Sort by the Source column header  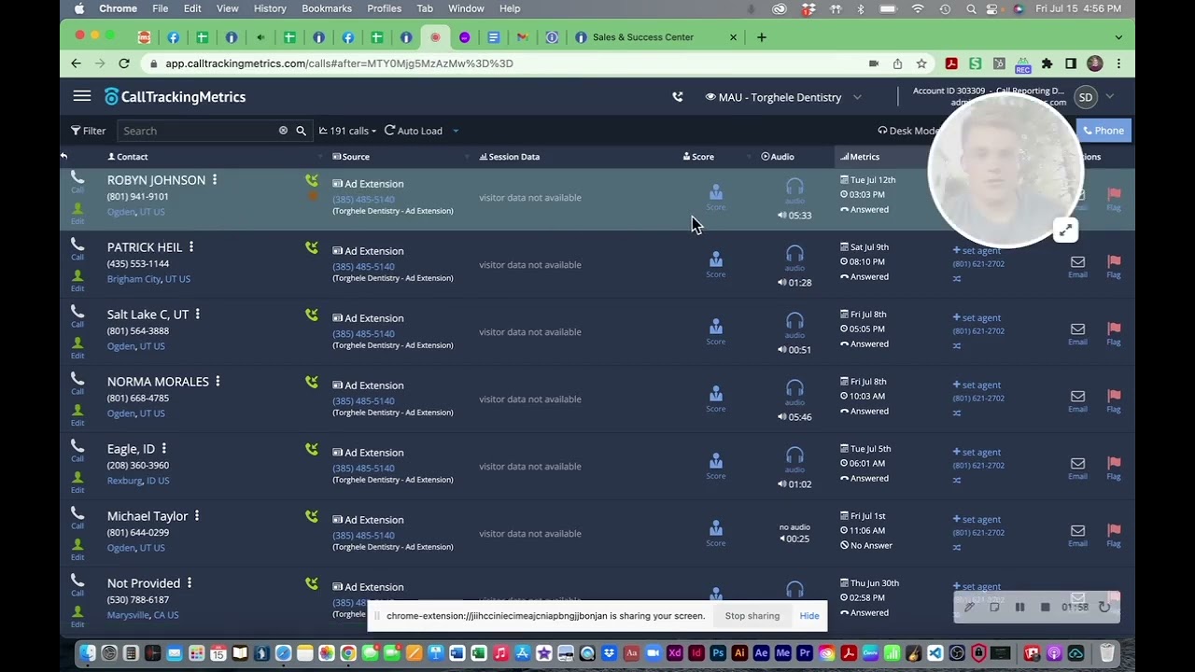point(351,157)
